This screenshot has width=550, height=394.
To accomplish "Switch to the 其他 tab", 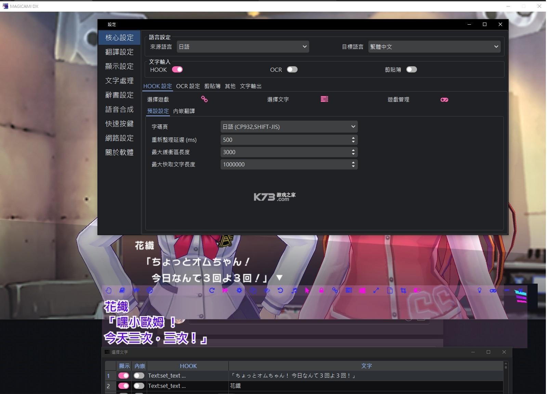I will [x=230, y=86].
